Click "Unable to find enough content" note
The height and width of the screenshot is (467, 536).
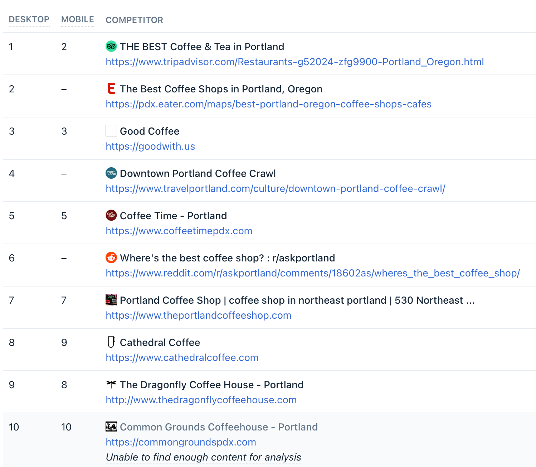click(203, 457)
